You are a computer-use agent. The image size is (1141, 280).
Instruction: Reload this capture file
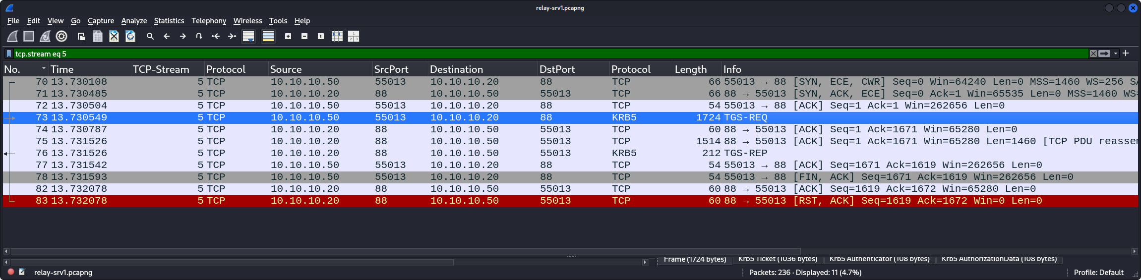pos(130,36)
